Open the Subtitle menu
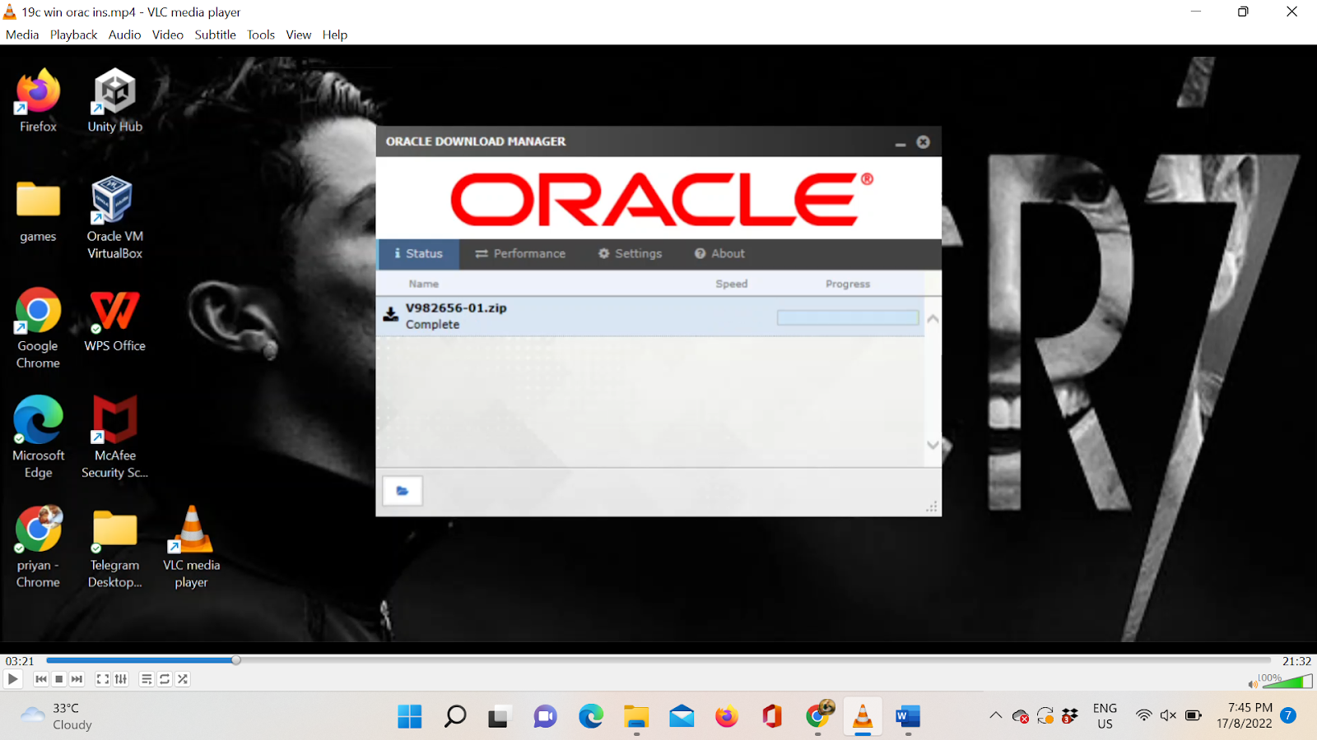1317x740 pixels. coord(216,35)
